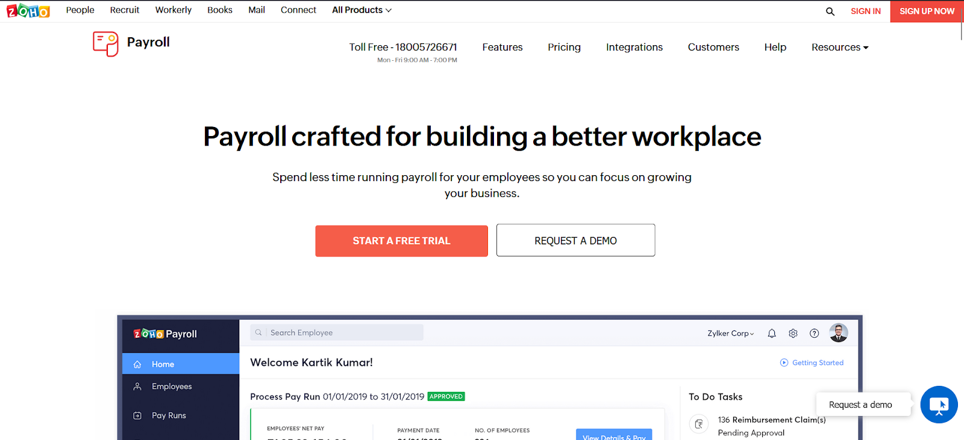Click the Payroll crafted for building headline
The height and width of the screenshot is (440, 964).
tap(482, 137)
